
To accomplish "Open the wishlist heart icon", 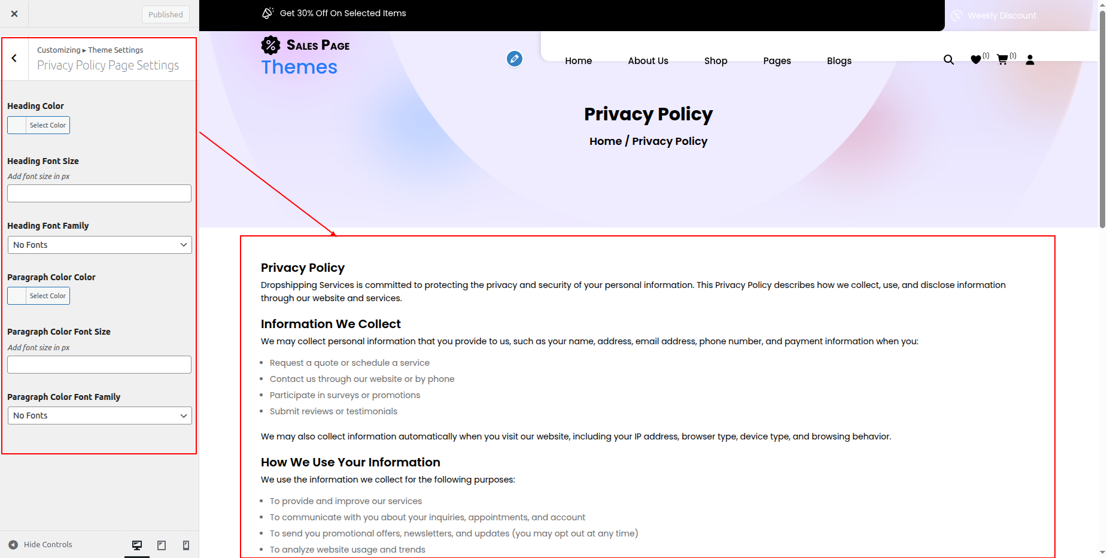I will 976,60.
